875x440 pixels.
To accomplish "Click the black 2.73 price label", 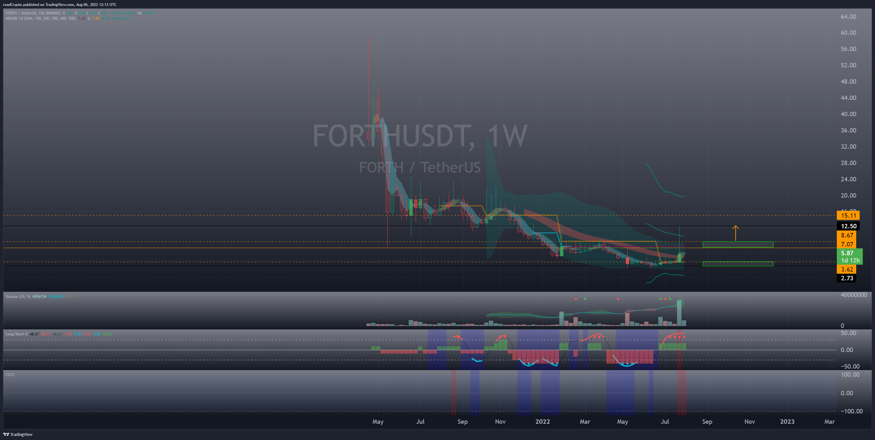I will point(847,278).
